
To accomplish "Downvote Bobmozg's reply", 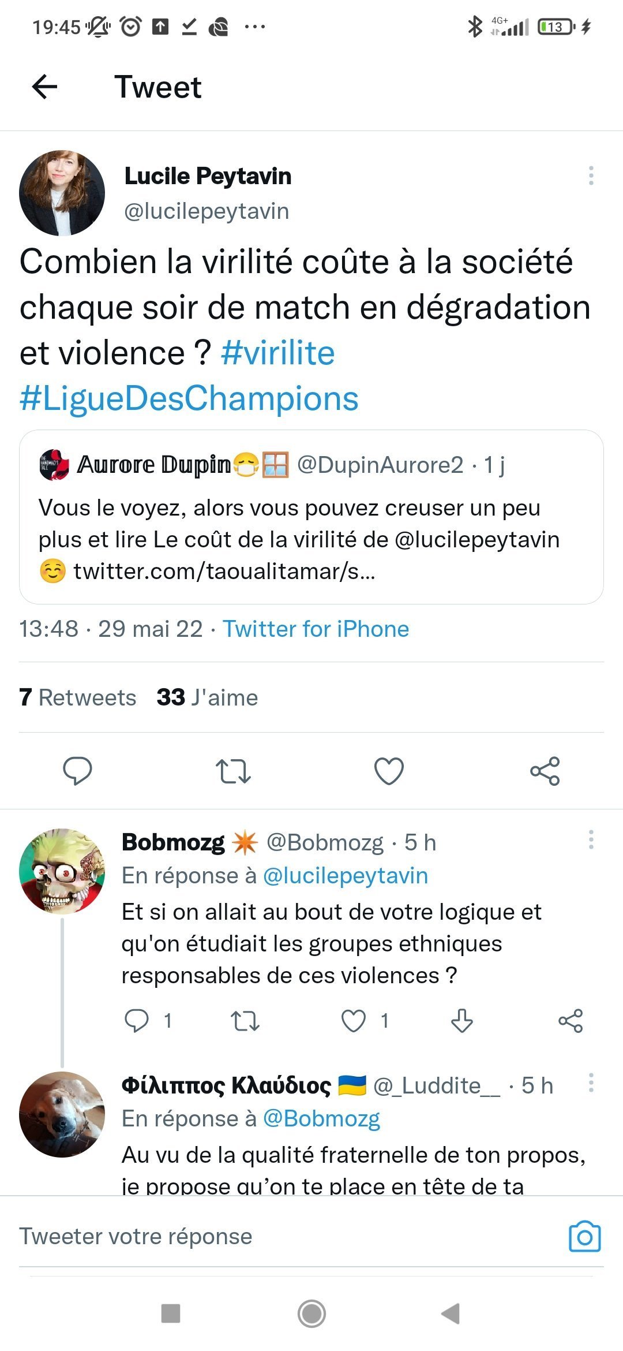I will (x=461, y=1021).
